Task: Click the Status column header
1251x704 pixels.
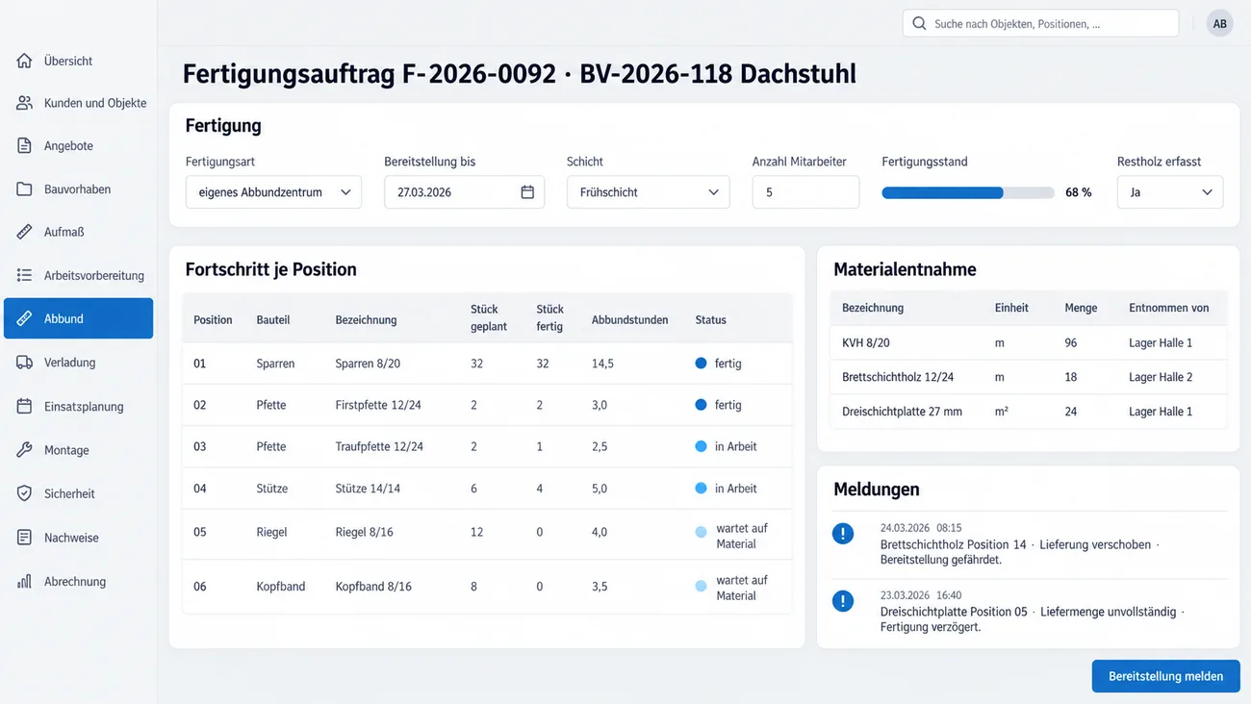Action: [711, 320]
